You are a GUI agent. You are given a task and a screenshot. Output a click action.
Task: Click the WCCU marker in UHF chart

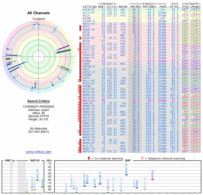87,183
